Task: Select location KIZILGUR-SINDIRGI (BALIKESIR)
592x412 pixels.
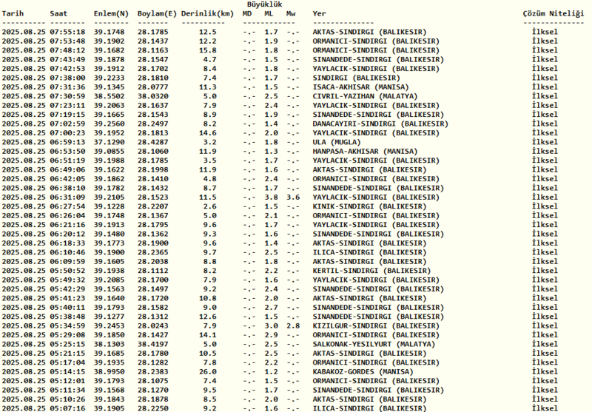Action: tap(376, 326)
